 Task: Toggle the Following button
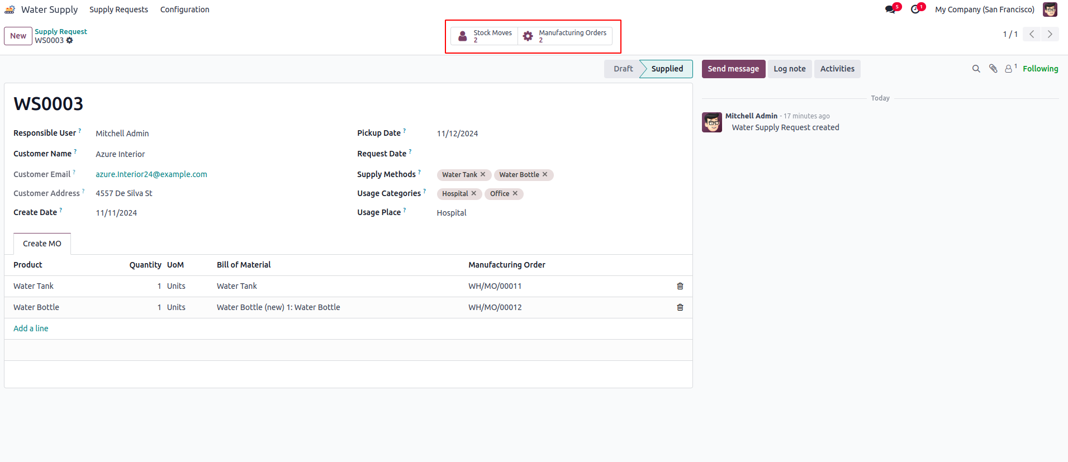click(x=1040, y=69)
